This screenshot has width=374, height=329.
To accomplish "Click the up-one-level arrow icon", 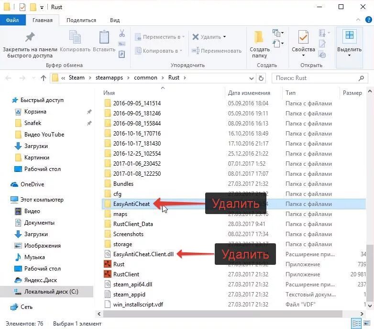I will pyautogui.click(x=43, y=78).
